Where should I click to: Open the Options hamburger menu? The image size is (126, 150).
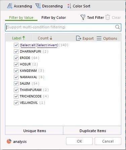pyautogui.click(x=107, y=38)
